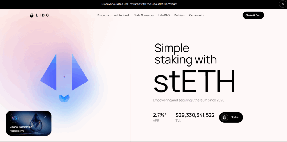
Task: Click the 2.7% APR figure
Action: tap(160, 115)
